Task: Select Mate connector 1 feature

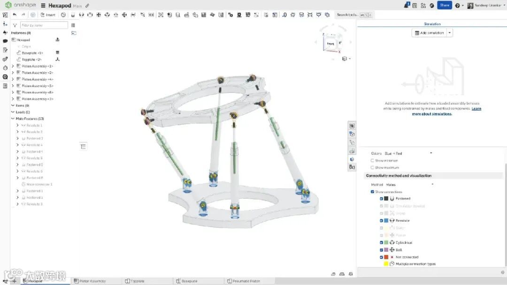Action: click(x=39, y=184)
